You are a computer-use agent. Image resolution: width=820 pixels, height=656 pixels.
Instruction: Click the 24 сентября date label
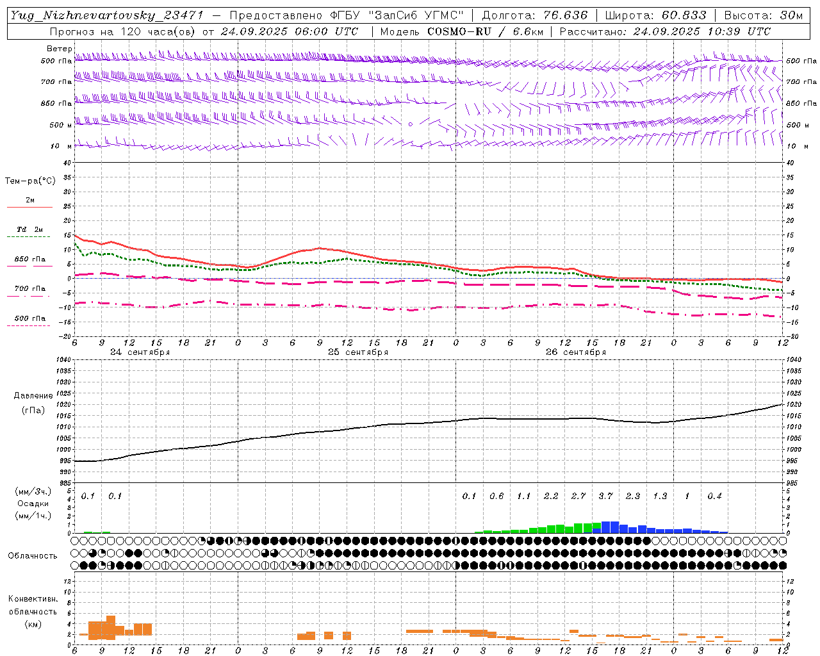click(x=140, y=352)
